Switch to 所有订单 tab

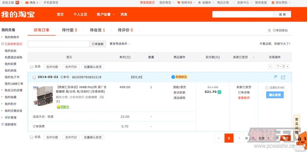[41, 30]
